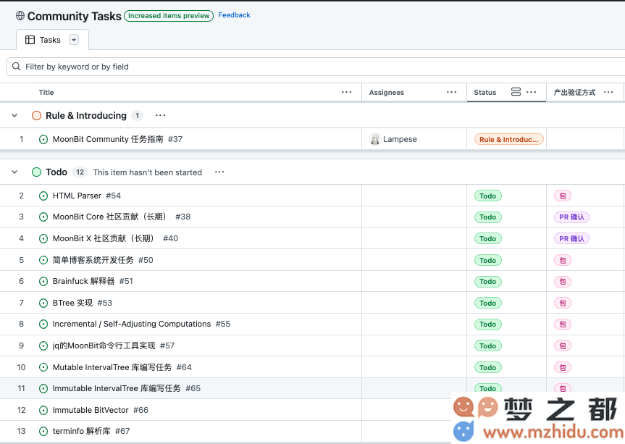Screen dimensions: 625x444
Task: Open the Tasks tab dropdown arrow
Action: click(x=74, y=40)
